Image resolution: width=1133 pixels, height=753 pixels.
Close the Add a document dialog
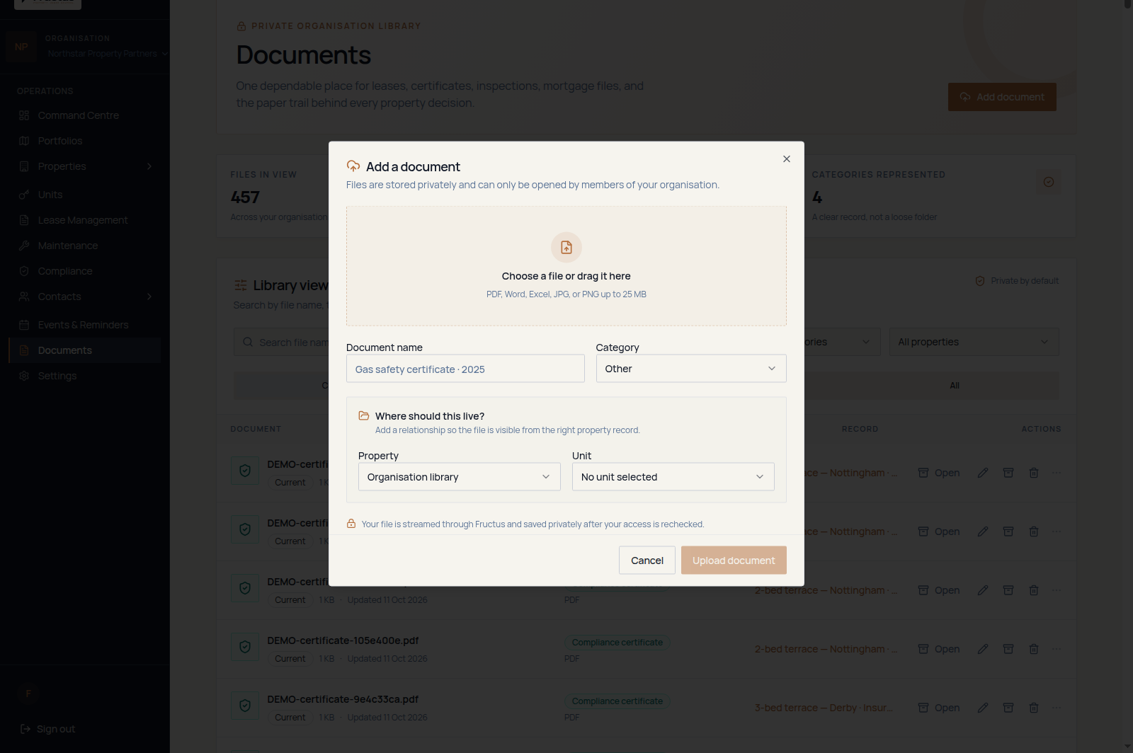tap(786, 159)
